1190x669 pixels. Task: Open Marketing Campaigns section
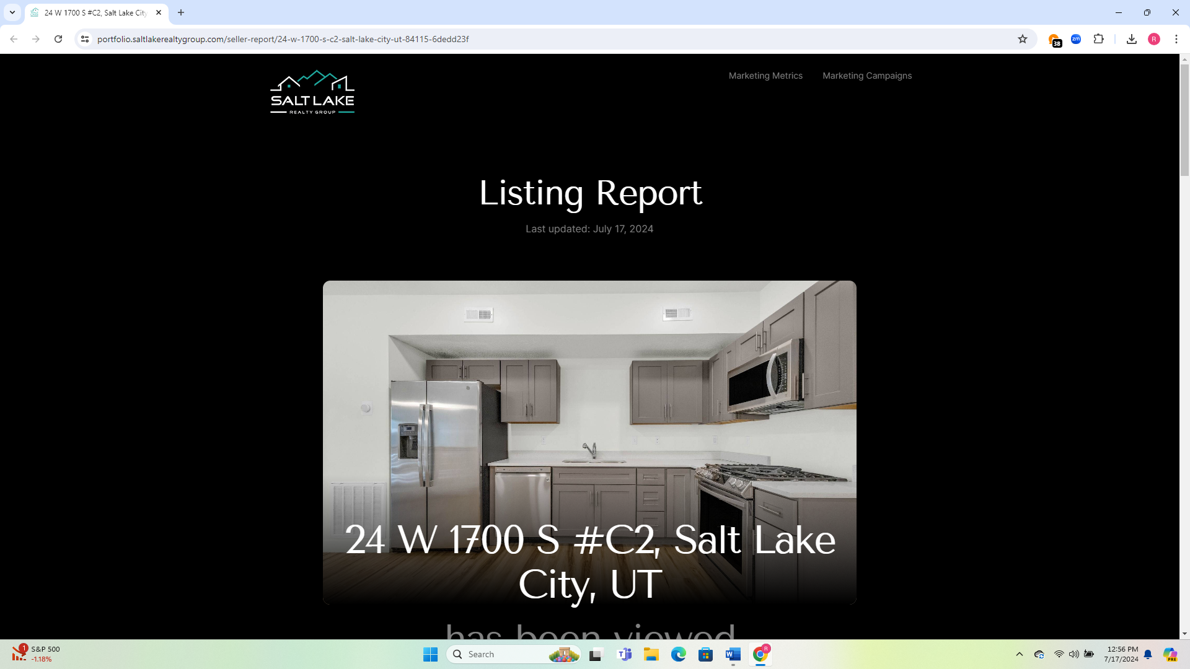pos(867,75)
